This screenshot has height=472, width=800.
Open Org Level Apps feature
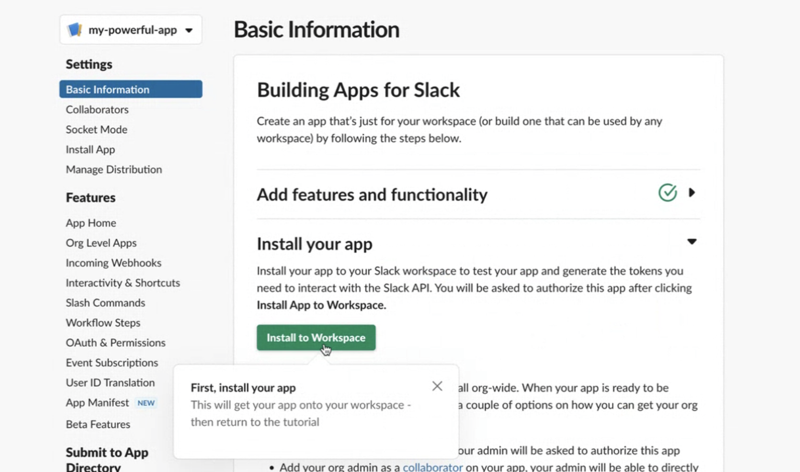pos(101,243)
